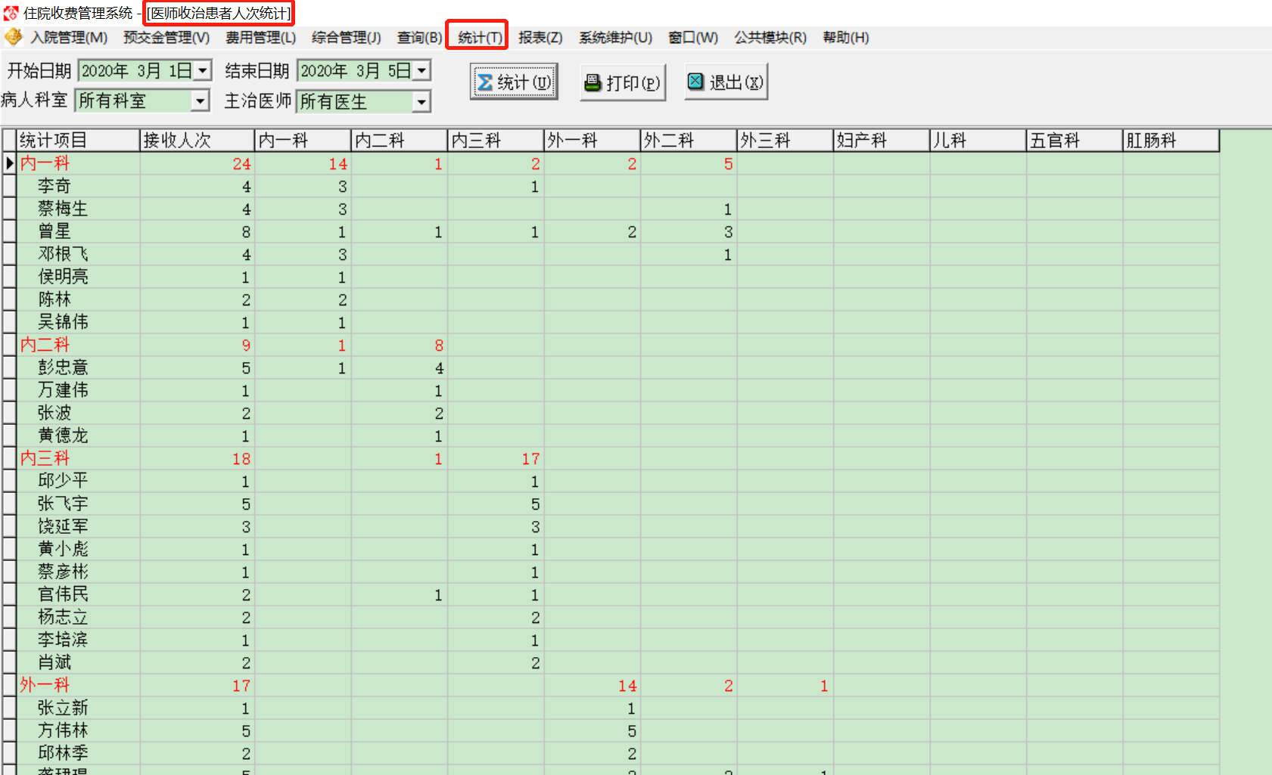1272x775 pixels.
Task: Open the 预交金管理(V) menu
Action: click(x=166, y=38)
